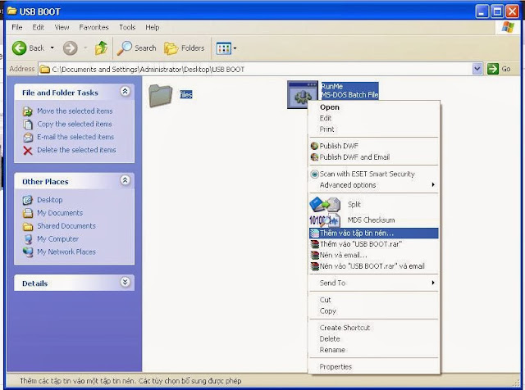
Task: Click the Up folder toolbar icon
Action: (102, 48)
